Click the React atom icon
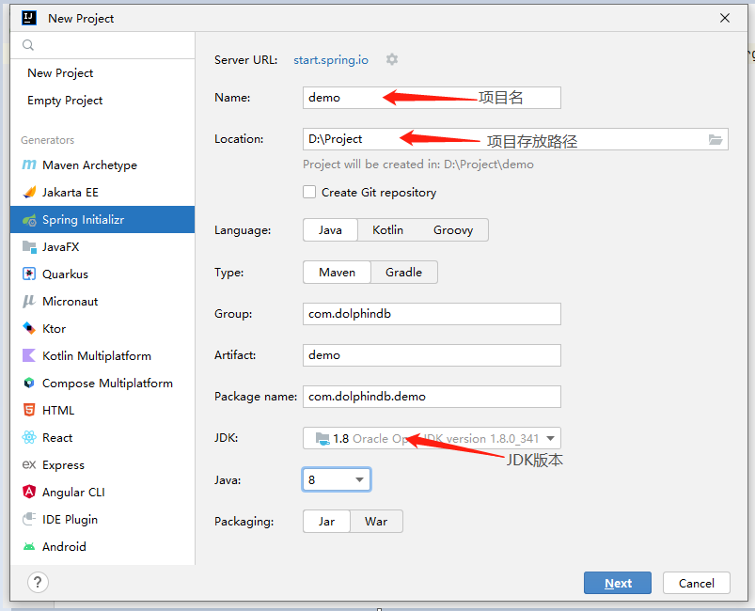 (x=29, y=437)
